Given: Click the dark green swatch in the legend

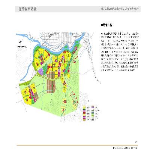Looking at the screenshot, I should (84, 109).
